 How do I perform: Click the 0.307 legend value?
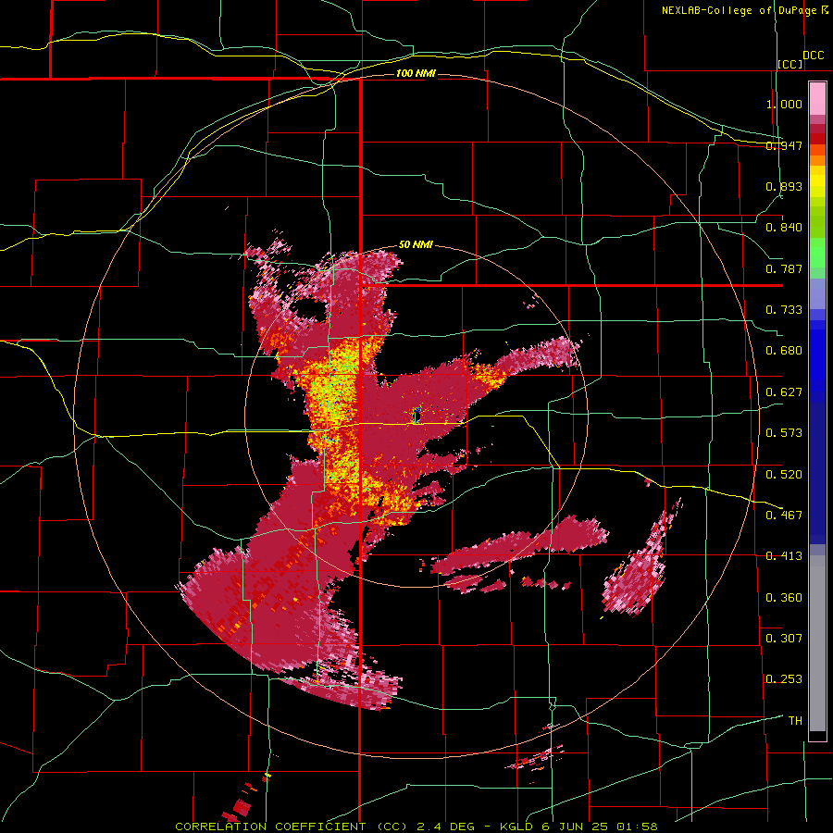coord(784,638)
